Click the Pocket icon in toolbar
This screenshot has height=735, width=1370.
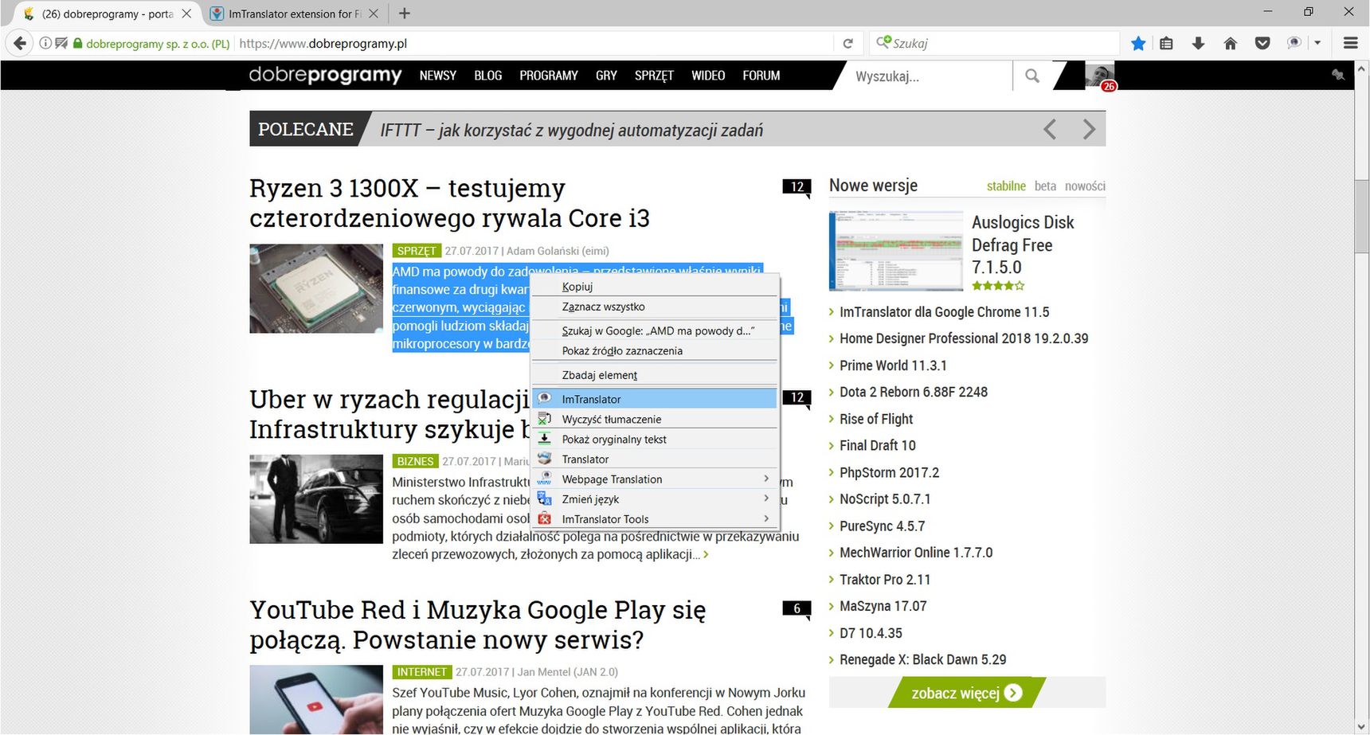coord(1262,43)
